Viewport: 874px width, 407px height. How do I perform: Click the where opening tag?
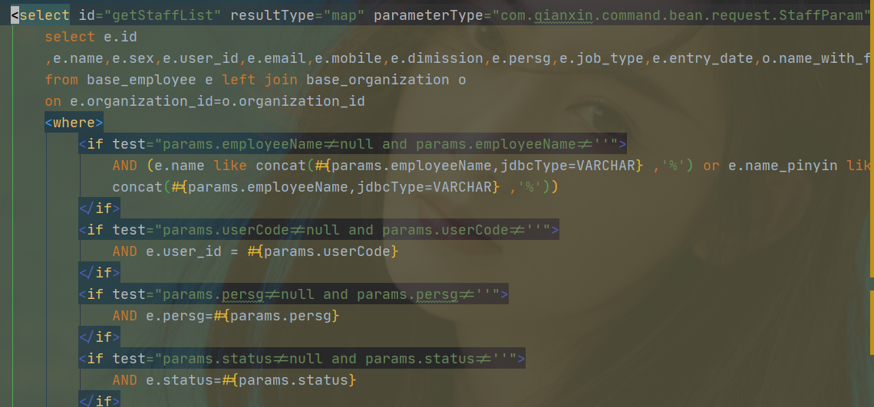tap(74, 123)
